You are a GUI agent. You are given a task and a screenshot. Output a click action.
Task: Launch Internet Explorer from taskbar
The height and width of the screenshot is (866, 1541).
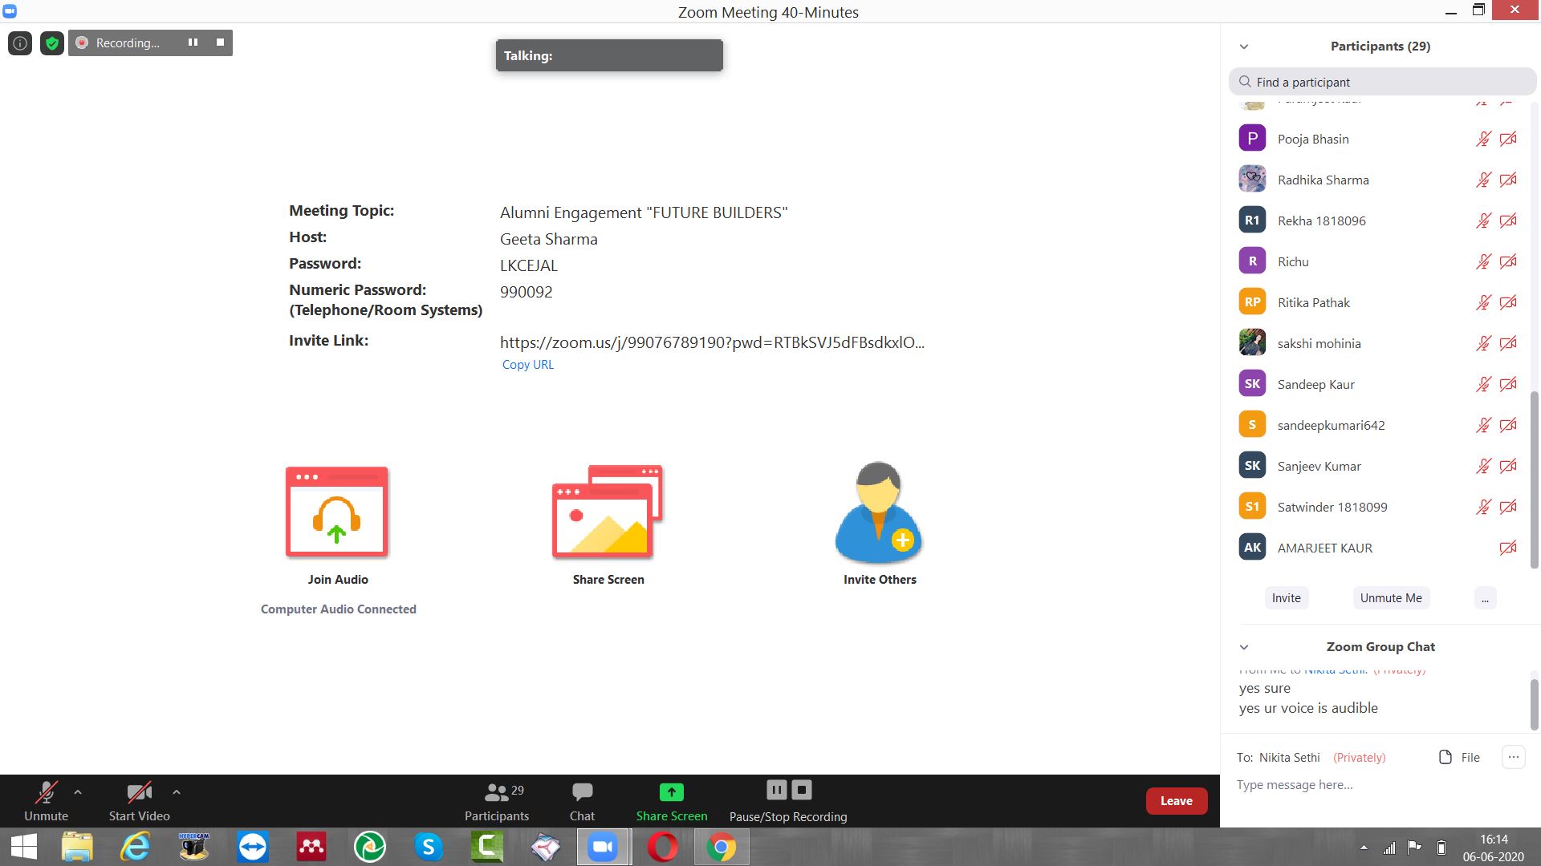tap(135, 847)
